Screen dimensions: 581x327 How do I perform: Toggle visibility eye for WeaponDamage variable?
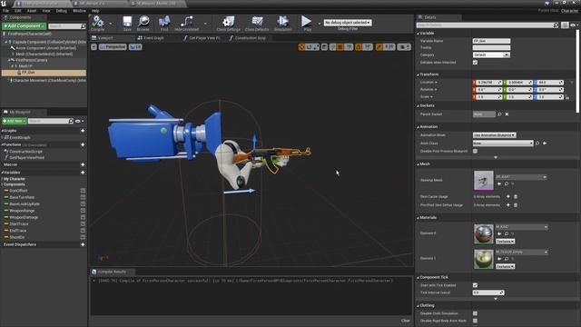(x=83, y=217)
